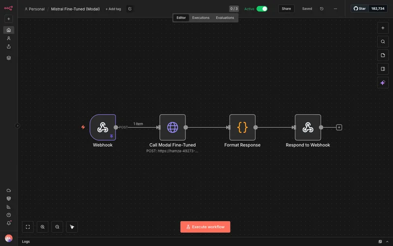This screenshot has width=393, height=246.
Task: Select the Webhook trigger node
Action: 103,127
